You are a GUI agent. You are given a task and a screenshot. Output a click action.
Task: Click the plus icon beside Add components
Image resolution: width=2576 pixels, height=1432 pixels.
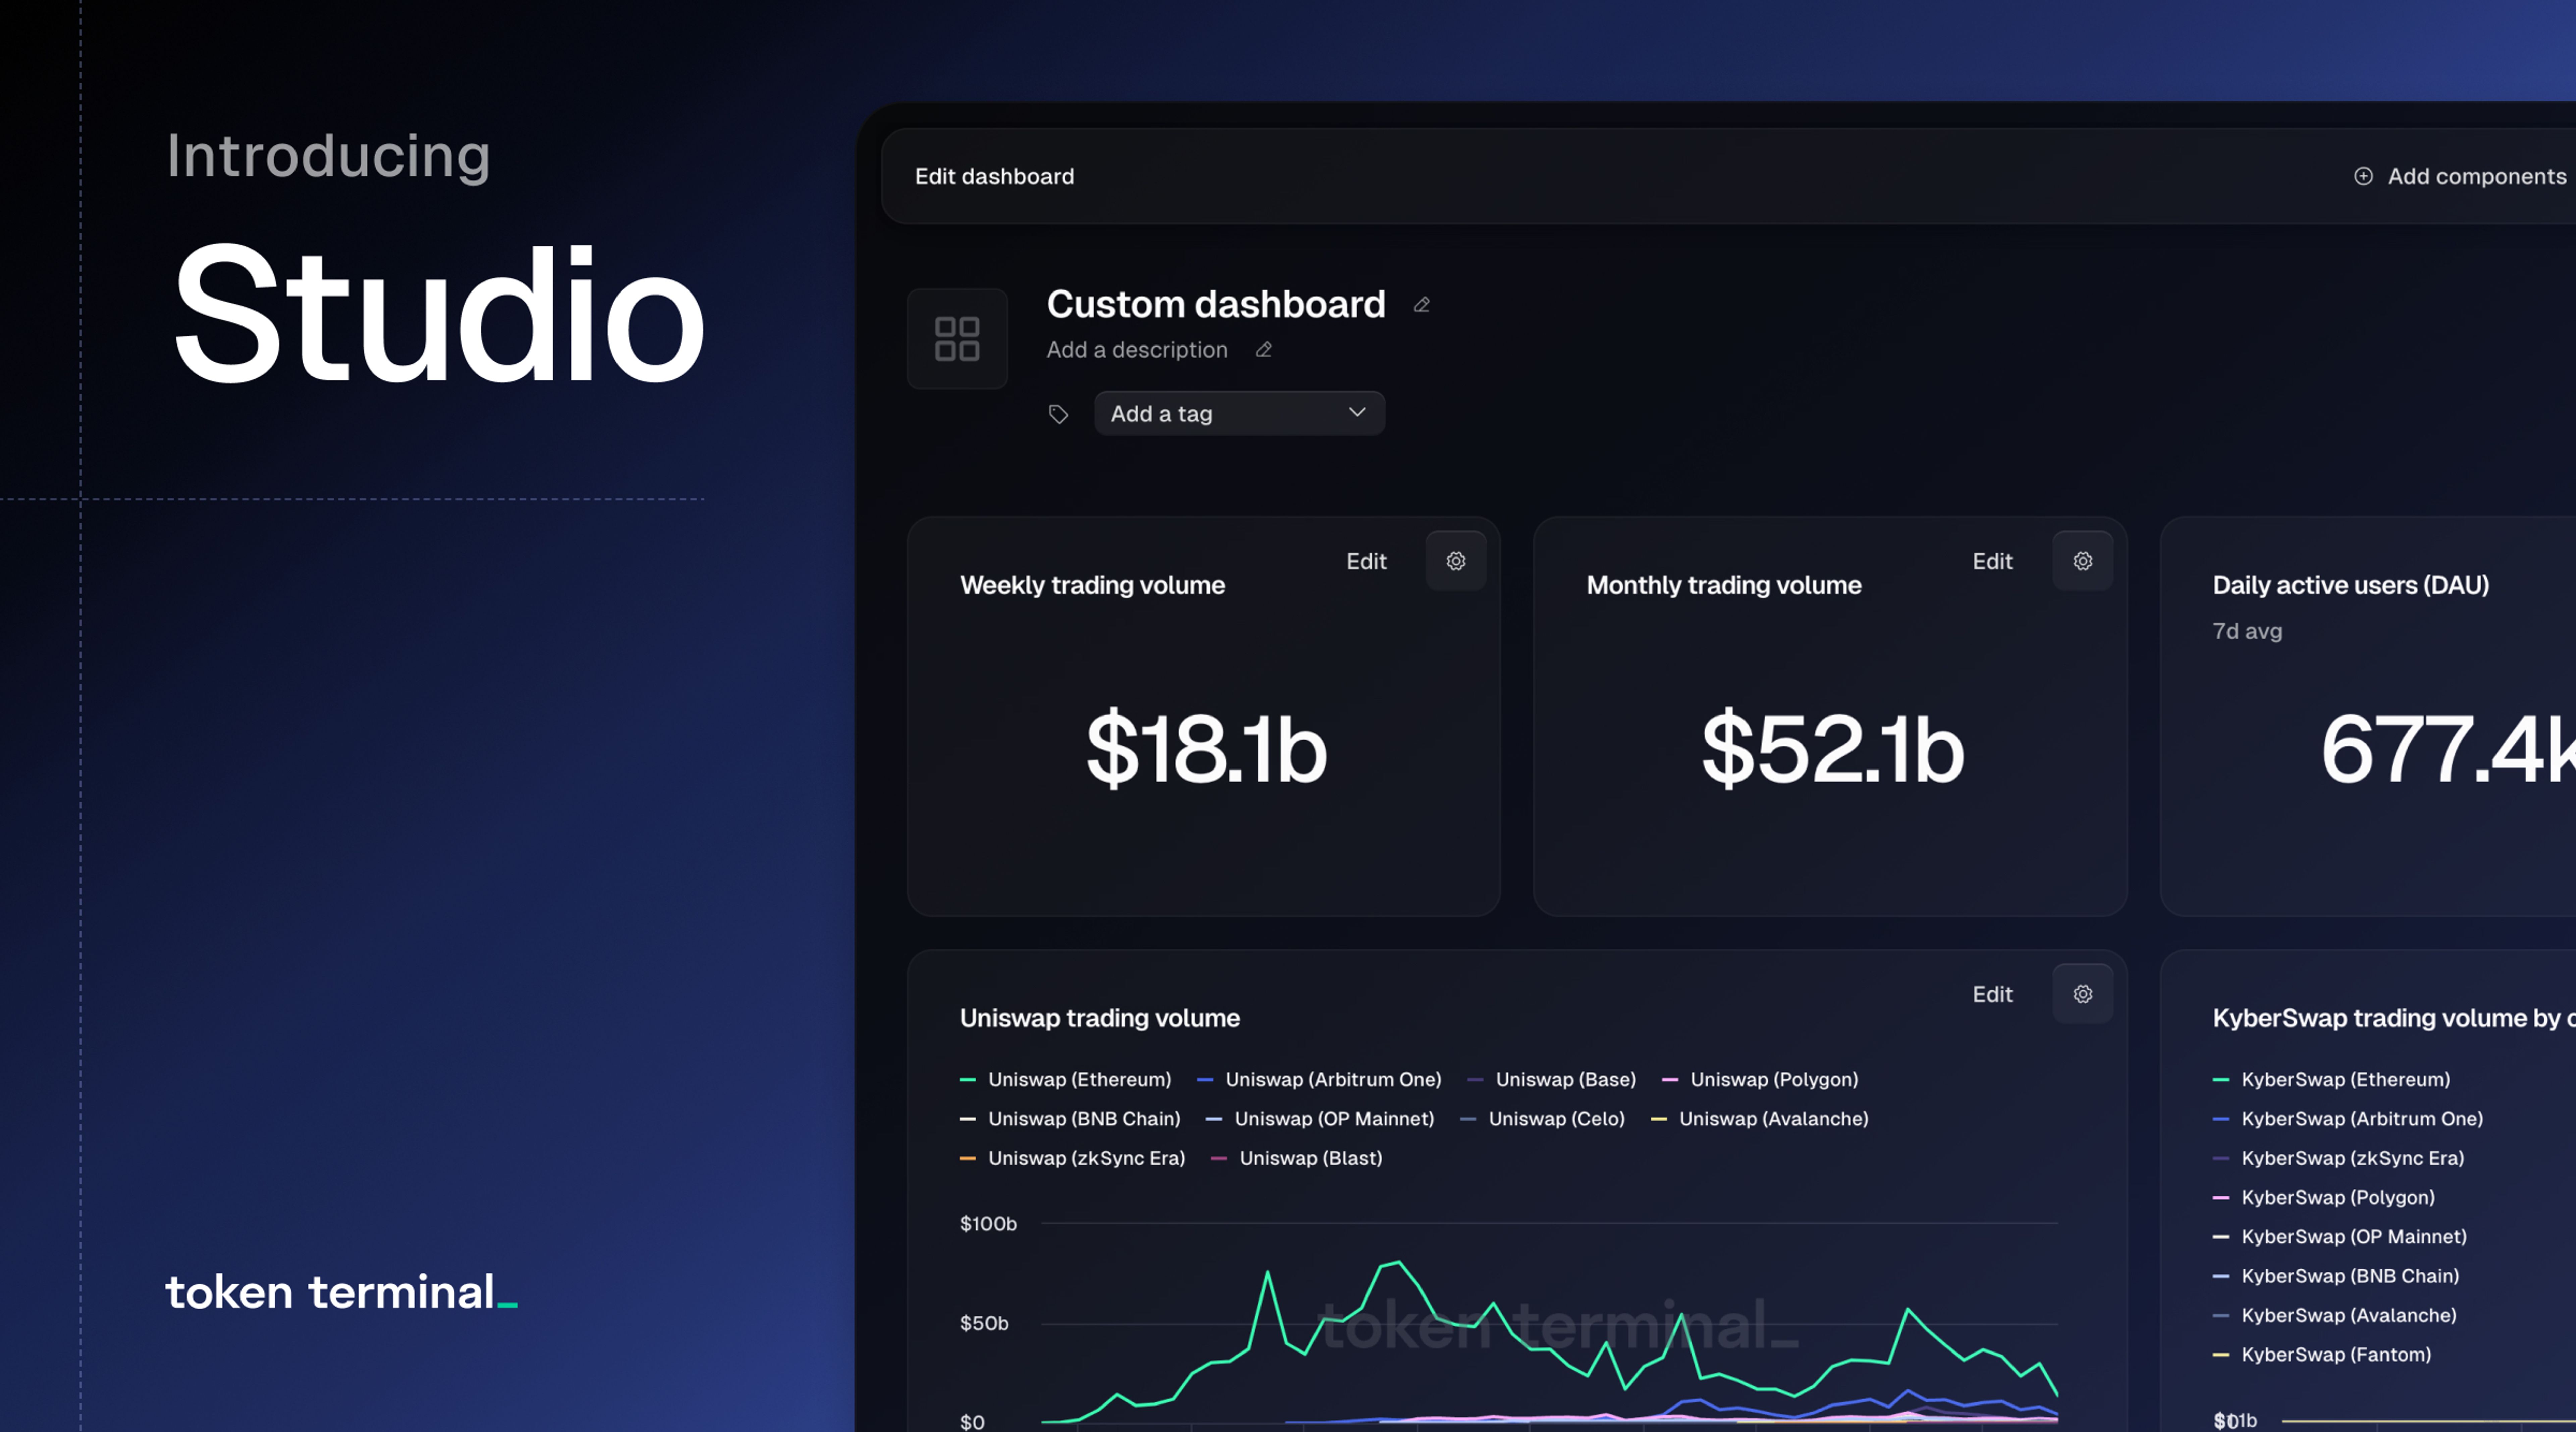2364,176
